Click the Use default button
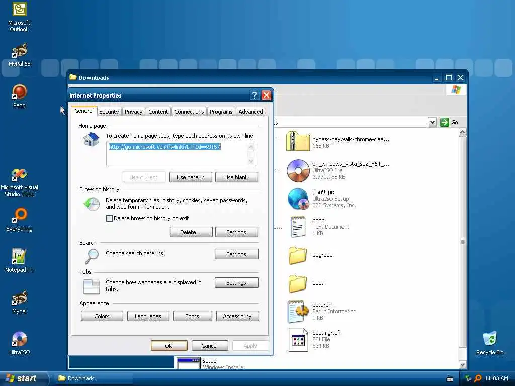 click(191, 177)
